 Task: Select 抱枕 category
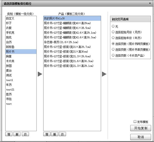pos(21,37)
